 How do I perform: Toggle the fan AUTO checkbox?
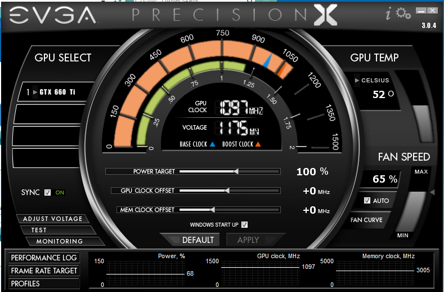(x=367, y=200)
